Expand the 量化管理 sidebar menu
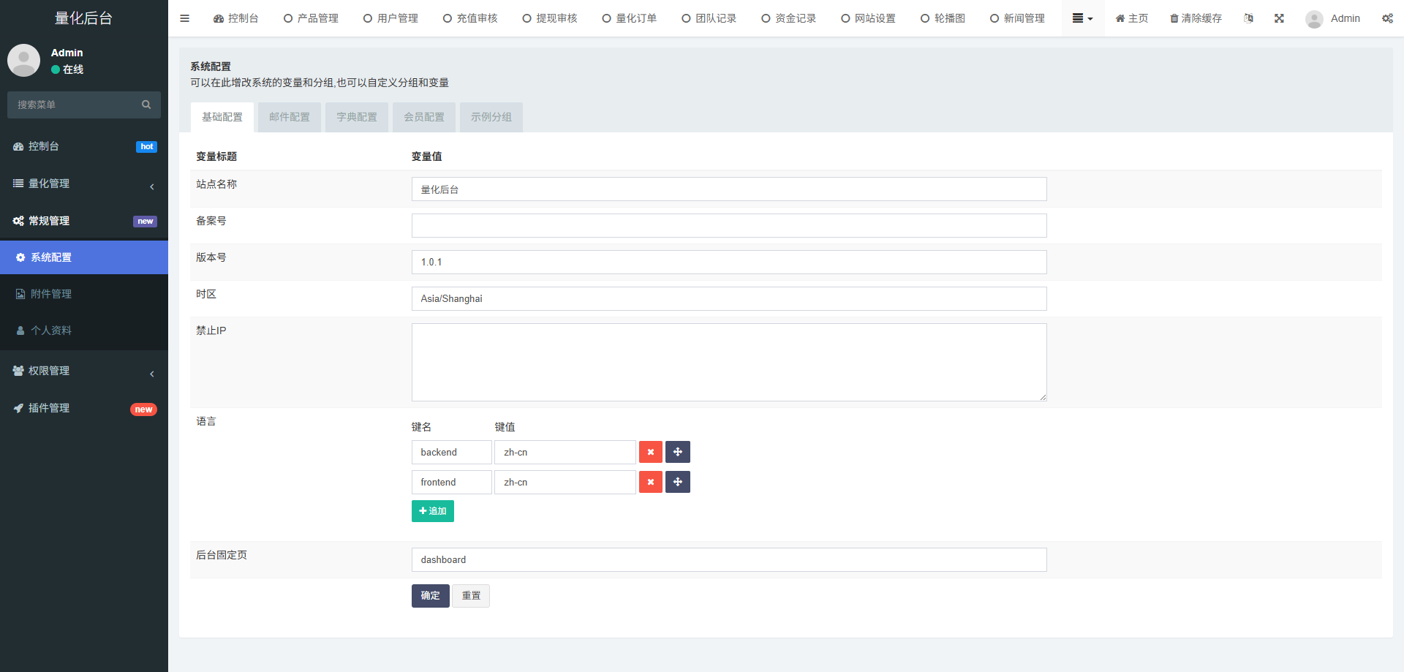 (83, 184)
